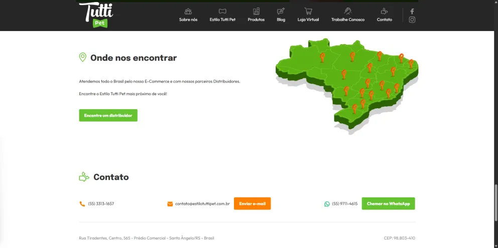This screenshot has height=248, width=498.
Task: Click the Produtos bottles icon
Action: (x=256, y=12)
